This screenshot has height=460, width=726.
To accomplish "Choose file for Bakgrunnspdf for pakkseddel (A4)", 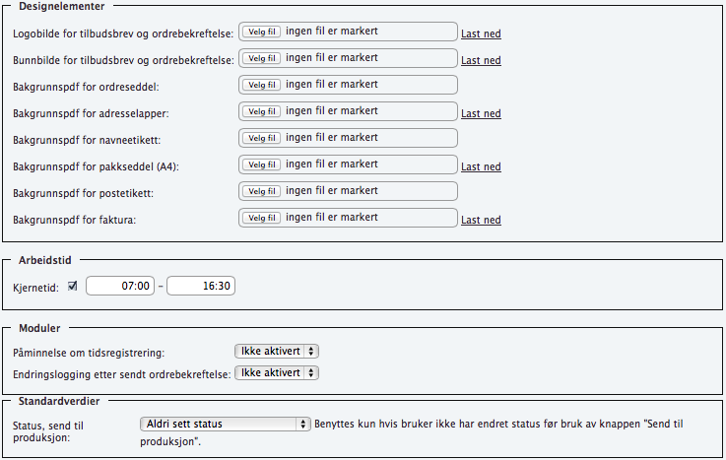I will tap(262, 164).
